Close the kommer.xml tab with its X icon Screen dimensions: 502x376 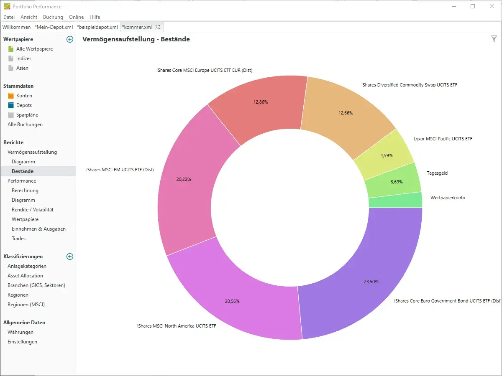point(158,27)
